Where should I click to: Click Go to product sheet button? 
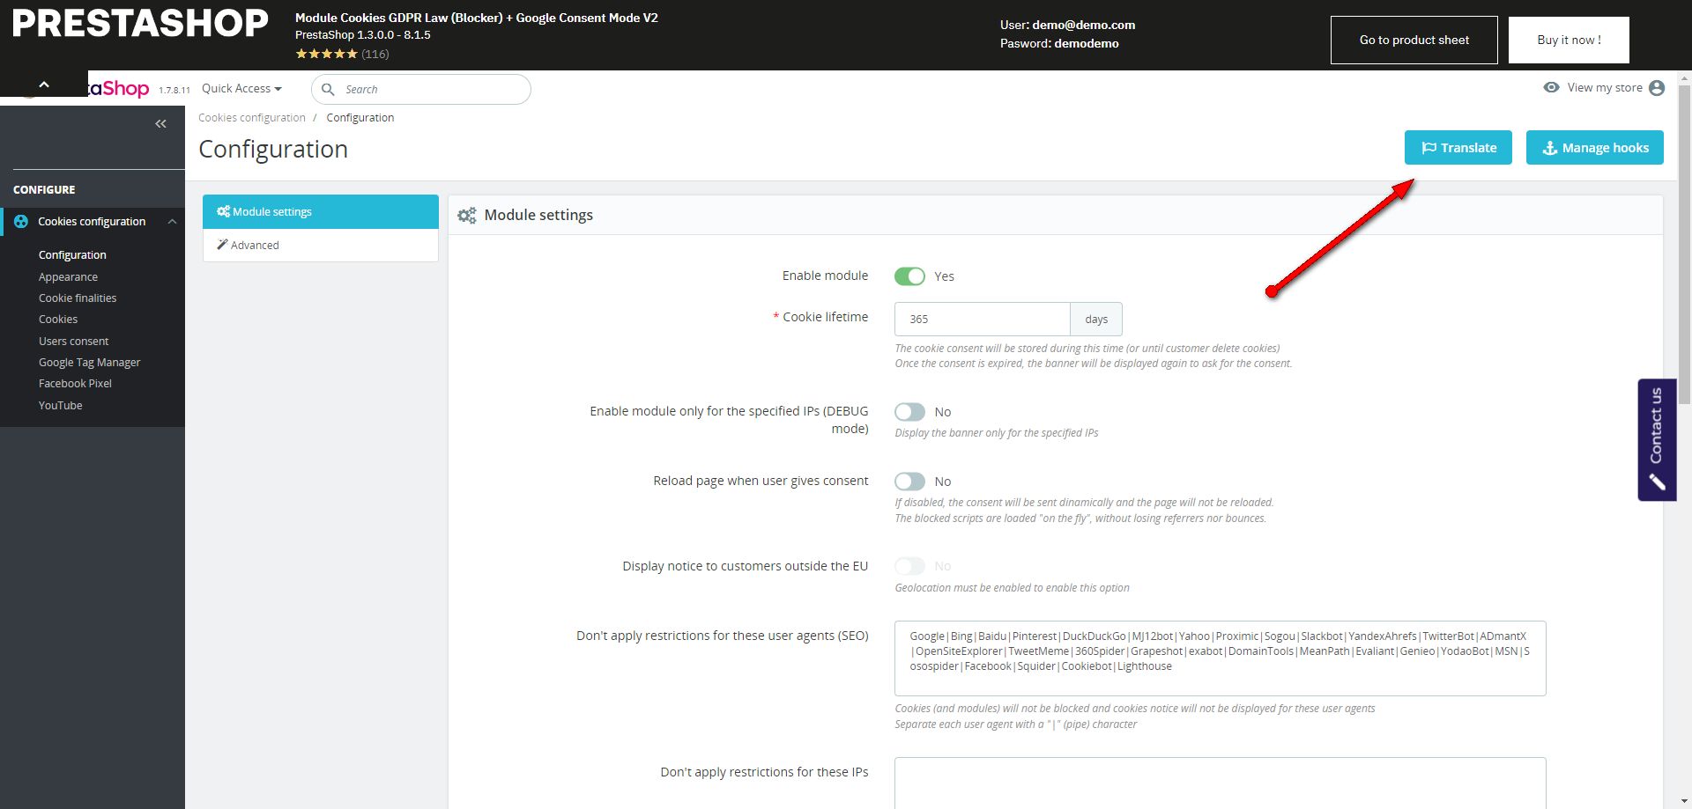(1414, 40)
